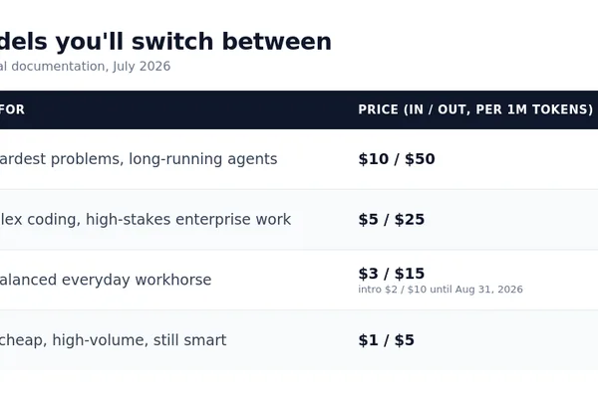Image resolution: width=598 pixels, height=398 pixels.
Task: Click the 'coding, high-stakes enterprise work' description
Action: click(x=146, y=219)
